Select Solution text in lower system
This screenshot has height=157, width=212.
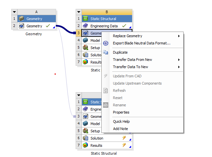point(97,138)
